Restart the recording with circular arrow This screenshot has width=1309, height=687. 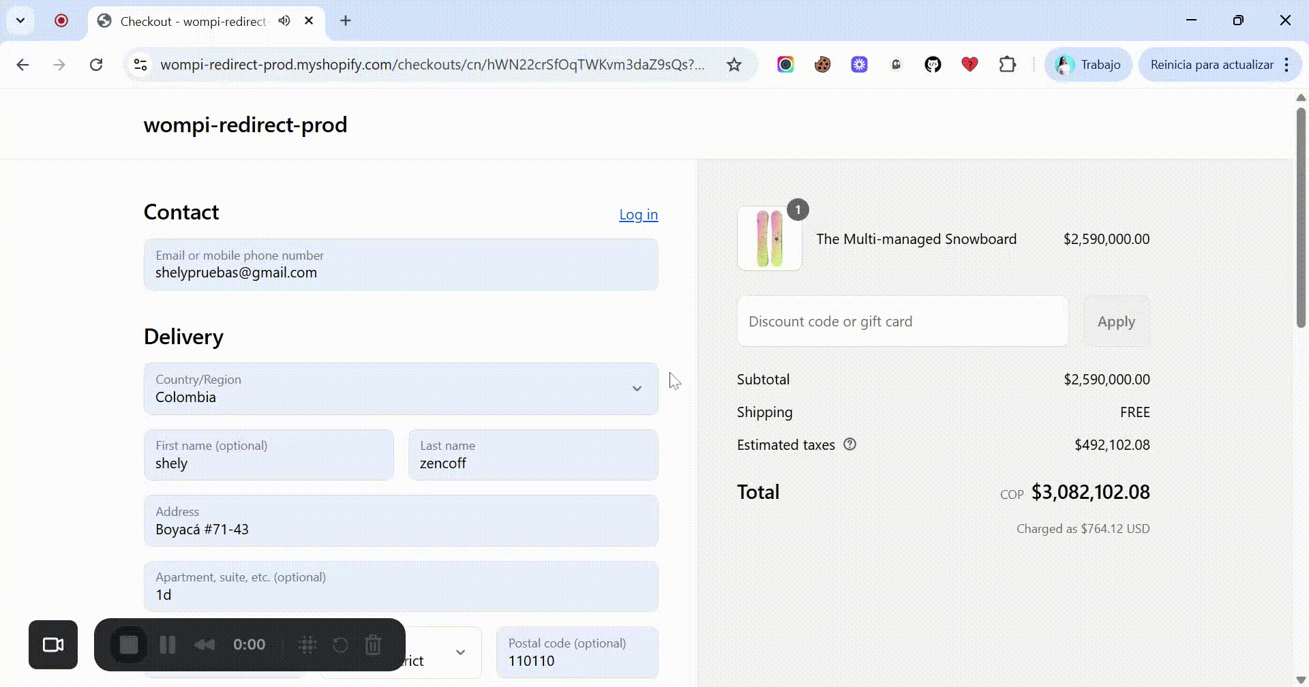(340, 644)
